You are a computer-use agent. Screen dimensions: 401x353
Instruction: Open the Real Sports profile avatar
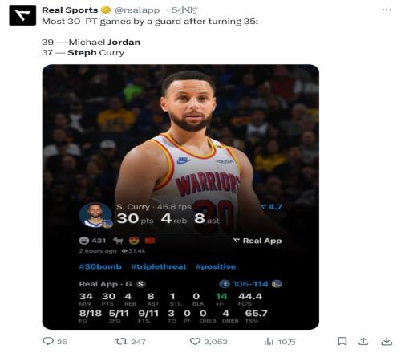(x=22, y=15)
